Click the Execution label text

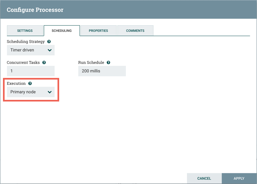click(x=16, y=83)
